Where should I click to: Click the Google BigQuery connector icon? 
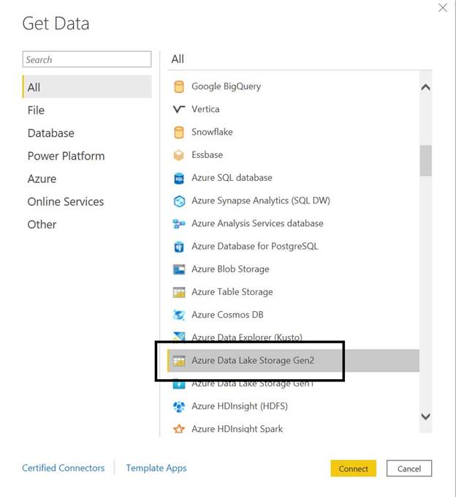click(179, 86)
